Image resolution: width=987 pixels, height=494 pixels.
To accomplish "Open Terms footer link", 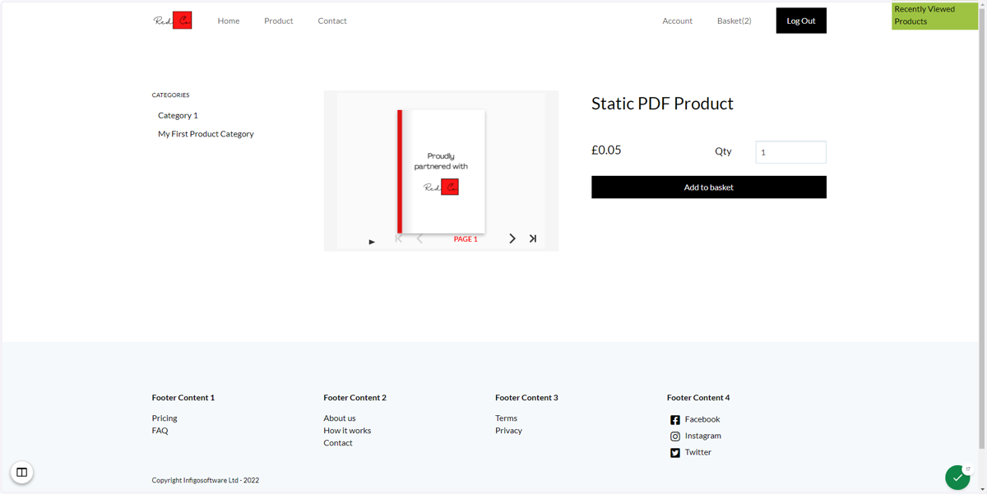I will (x=506, y=418).
